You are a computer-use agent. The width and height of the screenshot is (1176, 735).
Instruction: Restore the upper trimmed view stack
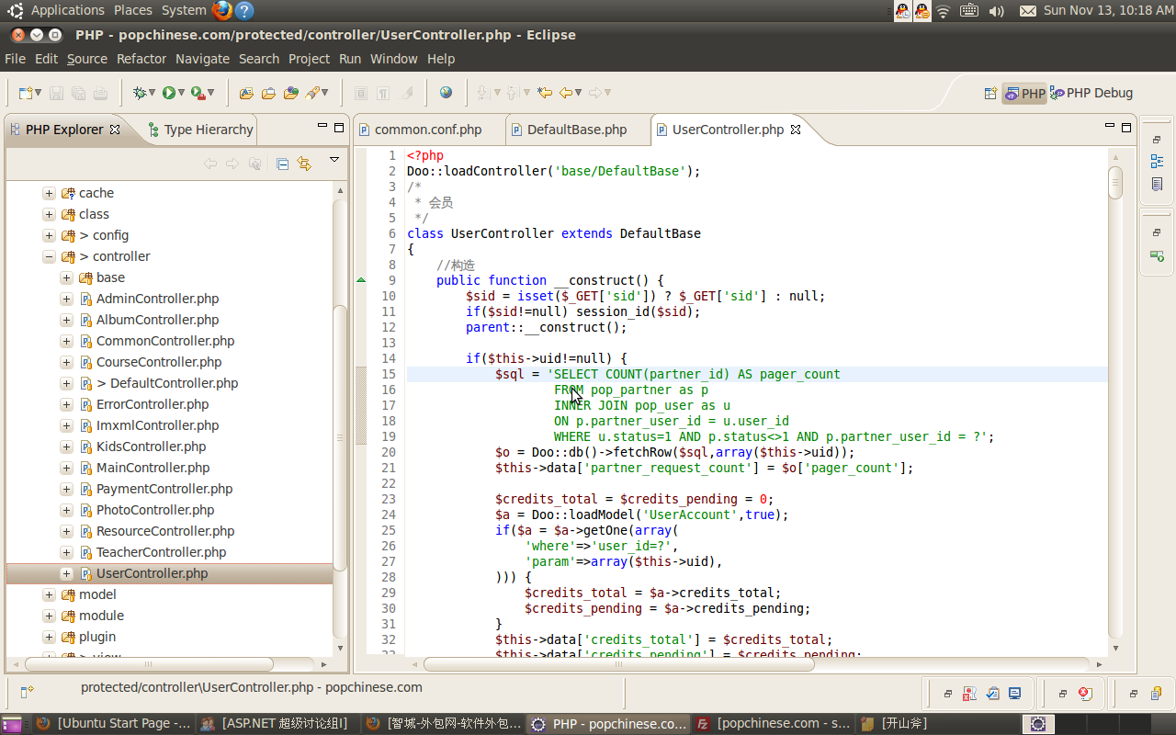tap(1157, 140)
